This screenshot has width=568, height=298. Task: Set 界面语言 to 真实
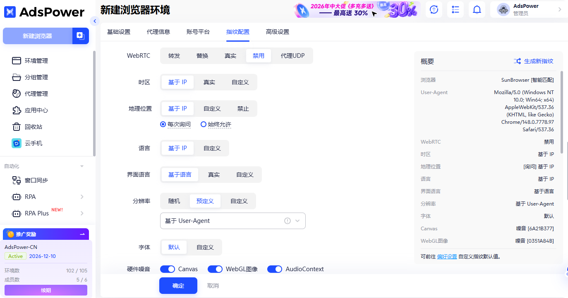(x=214, y=175)
